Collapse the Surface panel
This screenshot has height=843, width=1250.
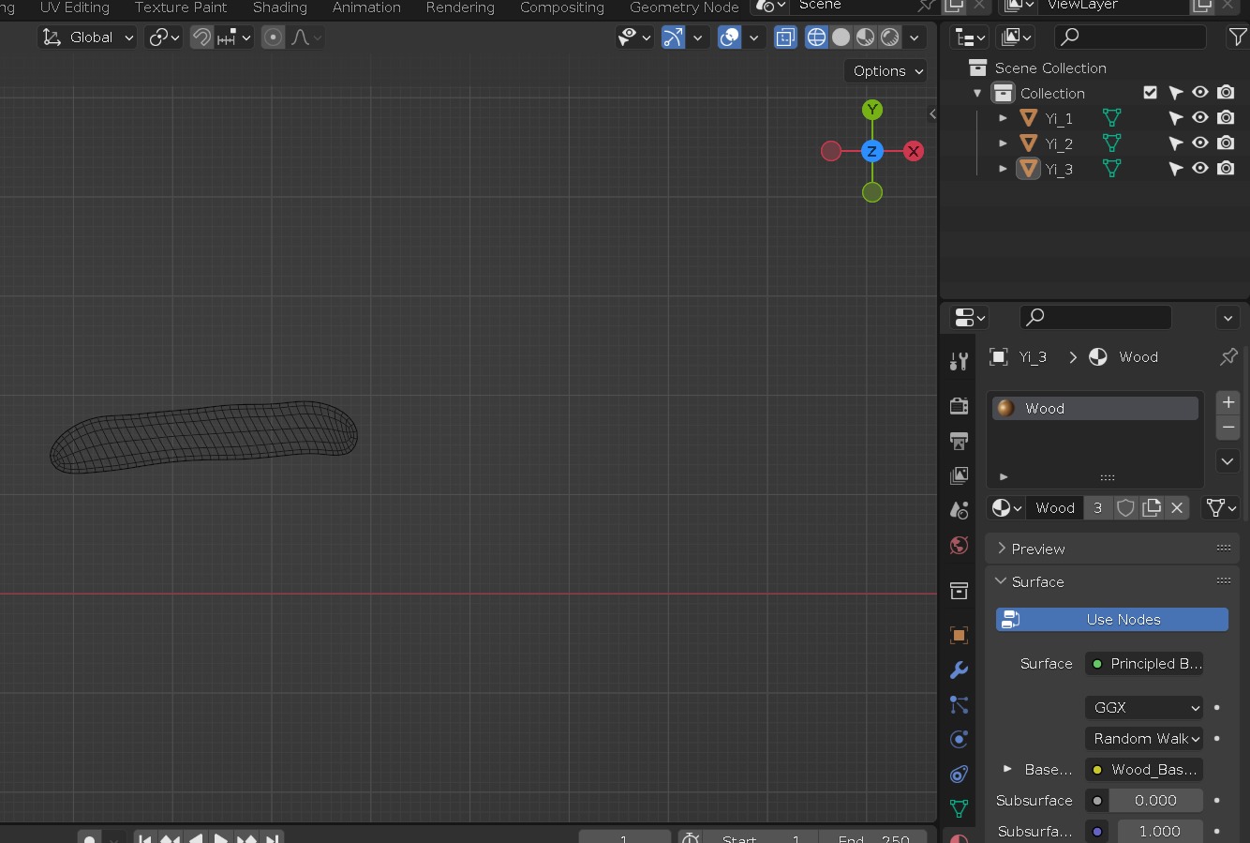[x=1112, y=581]
